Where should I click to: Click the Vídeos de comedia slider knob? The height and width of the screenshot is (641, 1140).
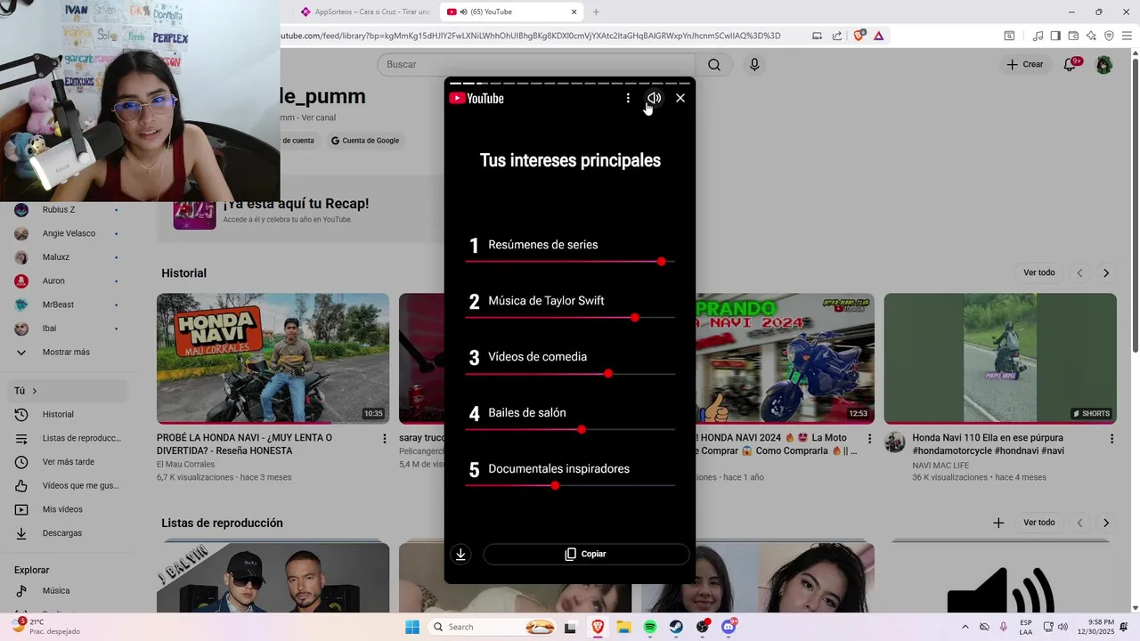[608, 374]
